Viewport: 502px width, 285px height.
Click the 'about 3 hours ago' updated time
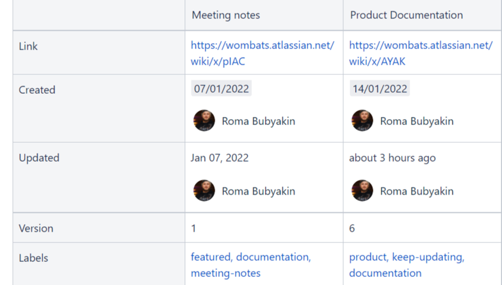point(392,158)
